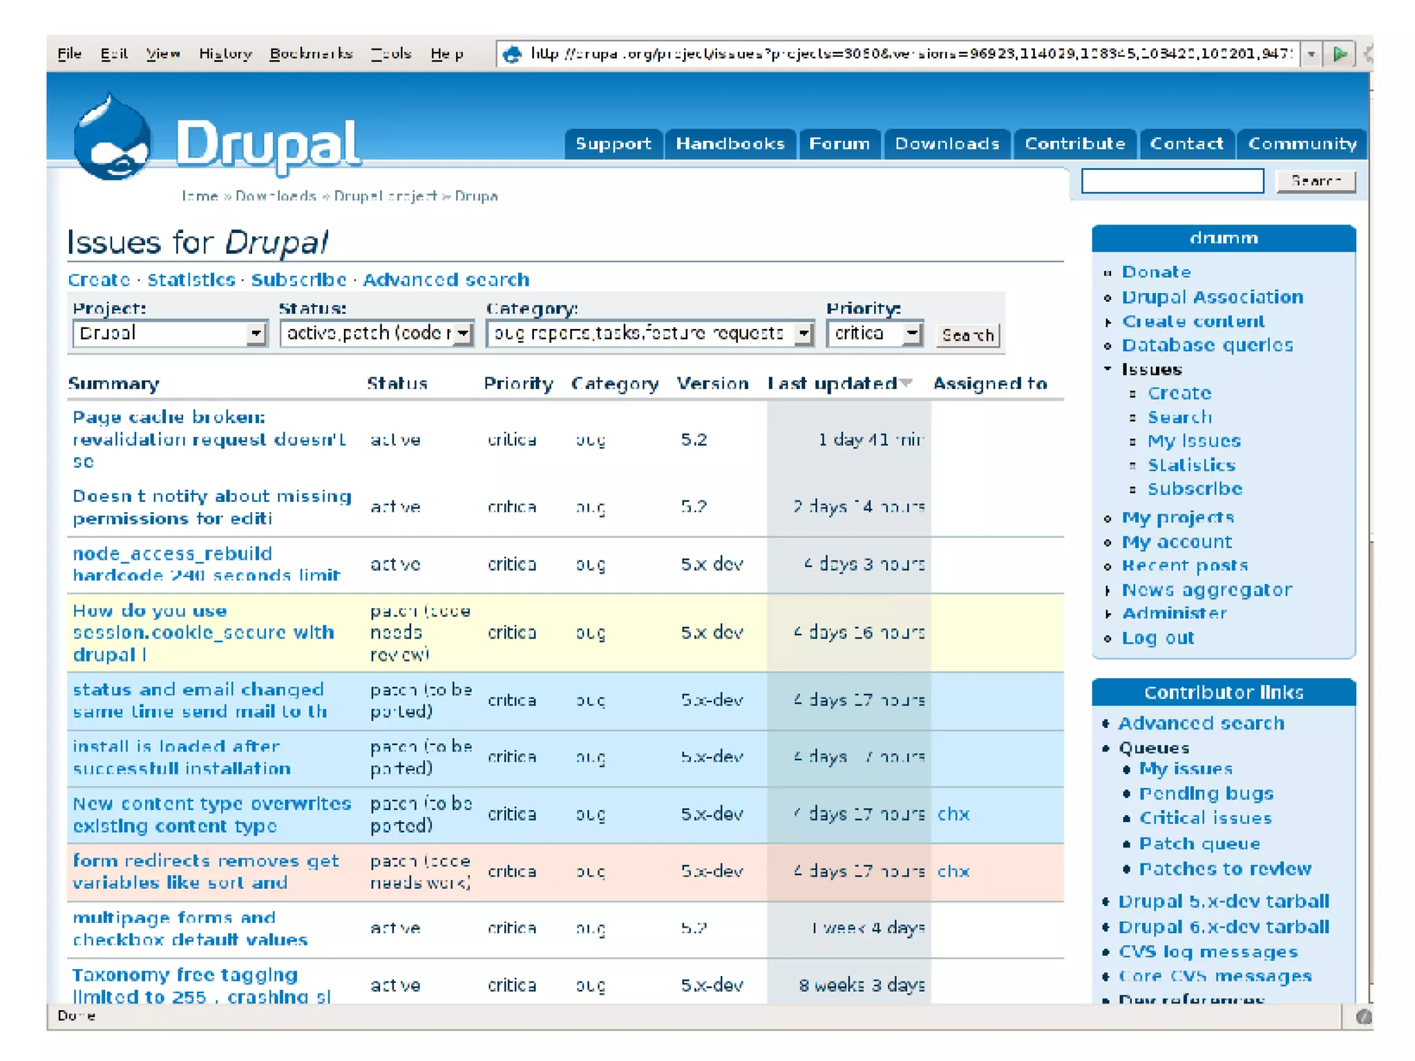Screen dimensions: 1415x1061
Task: Switch to the Forum tab
Action: coord(839,144)
